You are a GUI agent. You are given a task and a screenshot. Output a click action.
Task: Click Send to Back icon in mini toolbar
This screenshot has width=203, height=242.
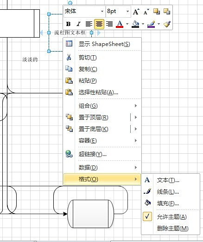(167, 12)
